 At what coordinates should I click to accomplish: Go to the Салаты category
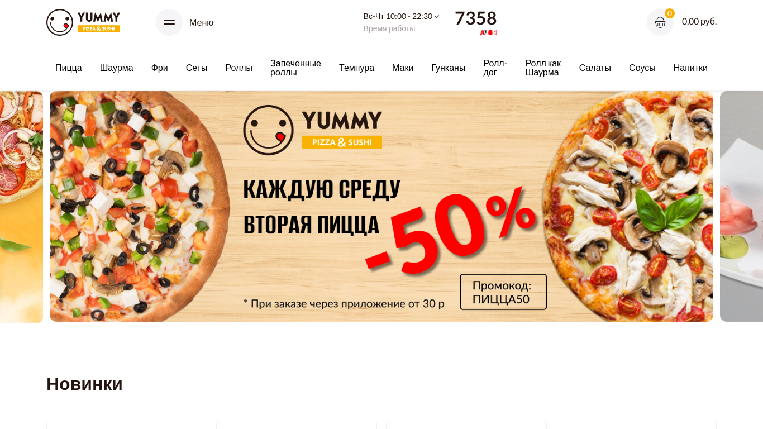click(595, 68)
